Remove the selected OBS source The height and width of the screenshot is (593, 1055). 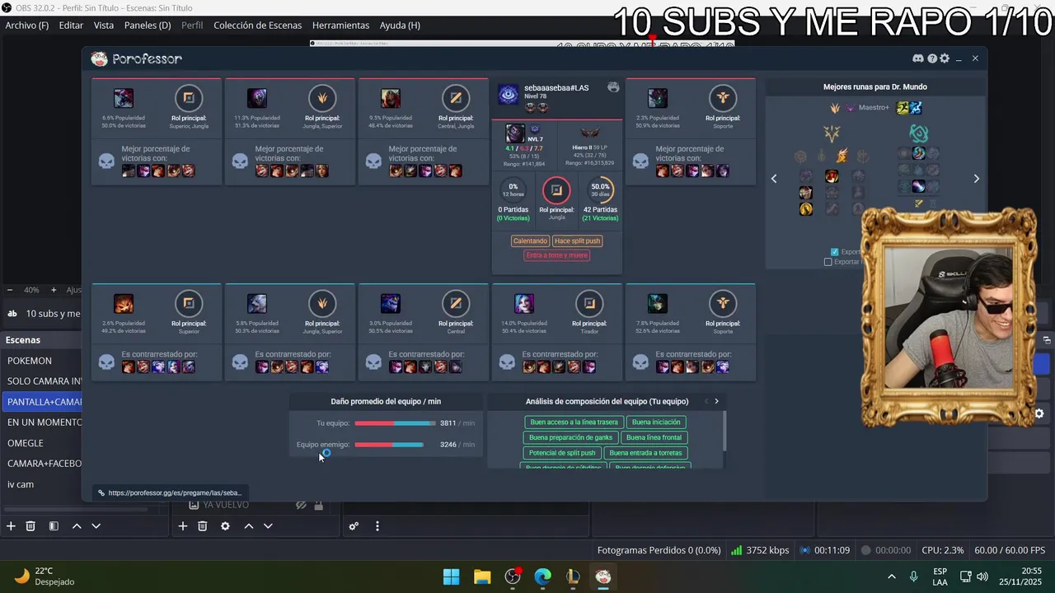click(202, 526)
